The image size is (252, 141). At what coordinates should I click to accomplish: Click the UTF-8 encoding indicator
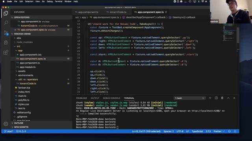(x=180, y=131)
